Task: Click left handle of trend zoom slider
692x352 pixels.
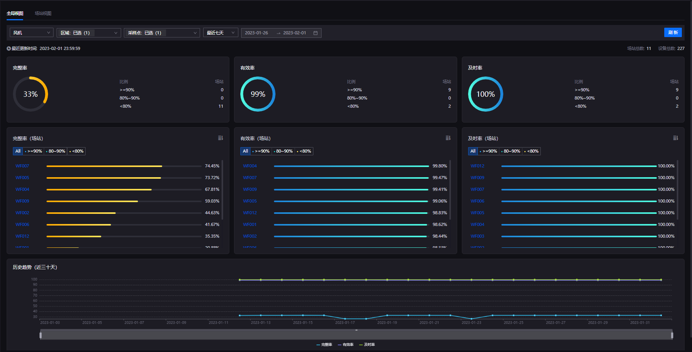Action: click(41, 335)
